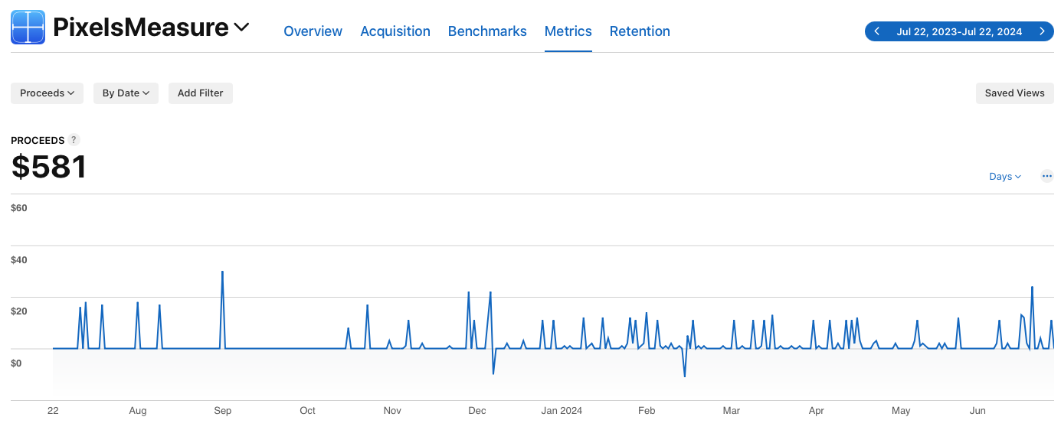This screenshot has height=443, width=1061.
Task: Click the Add Filter button
Action: pyautogui.click(x=200, y=93)
